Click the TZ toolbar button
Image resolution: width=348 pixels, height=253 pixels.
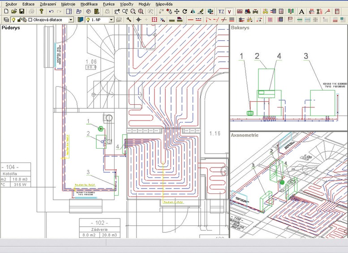(221, 11)
